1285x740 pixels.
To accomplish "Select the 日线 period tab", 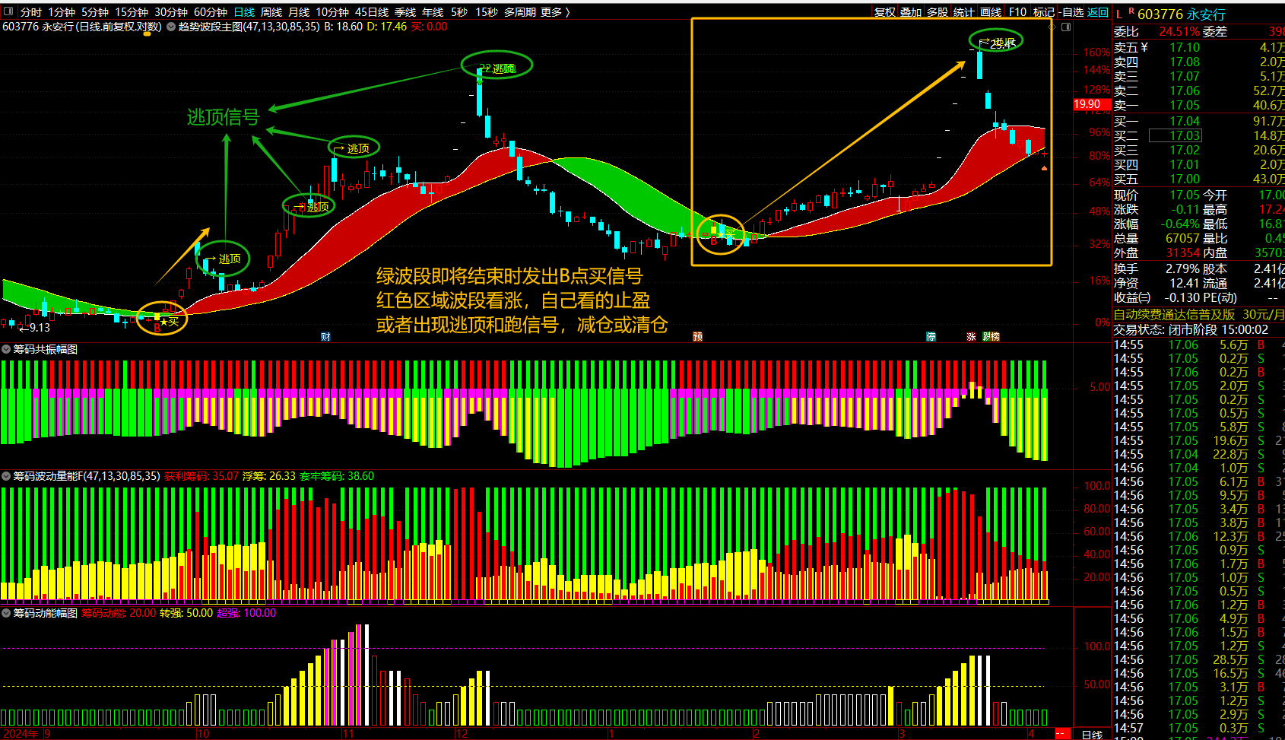I will pos(244,12).
